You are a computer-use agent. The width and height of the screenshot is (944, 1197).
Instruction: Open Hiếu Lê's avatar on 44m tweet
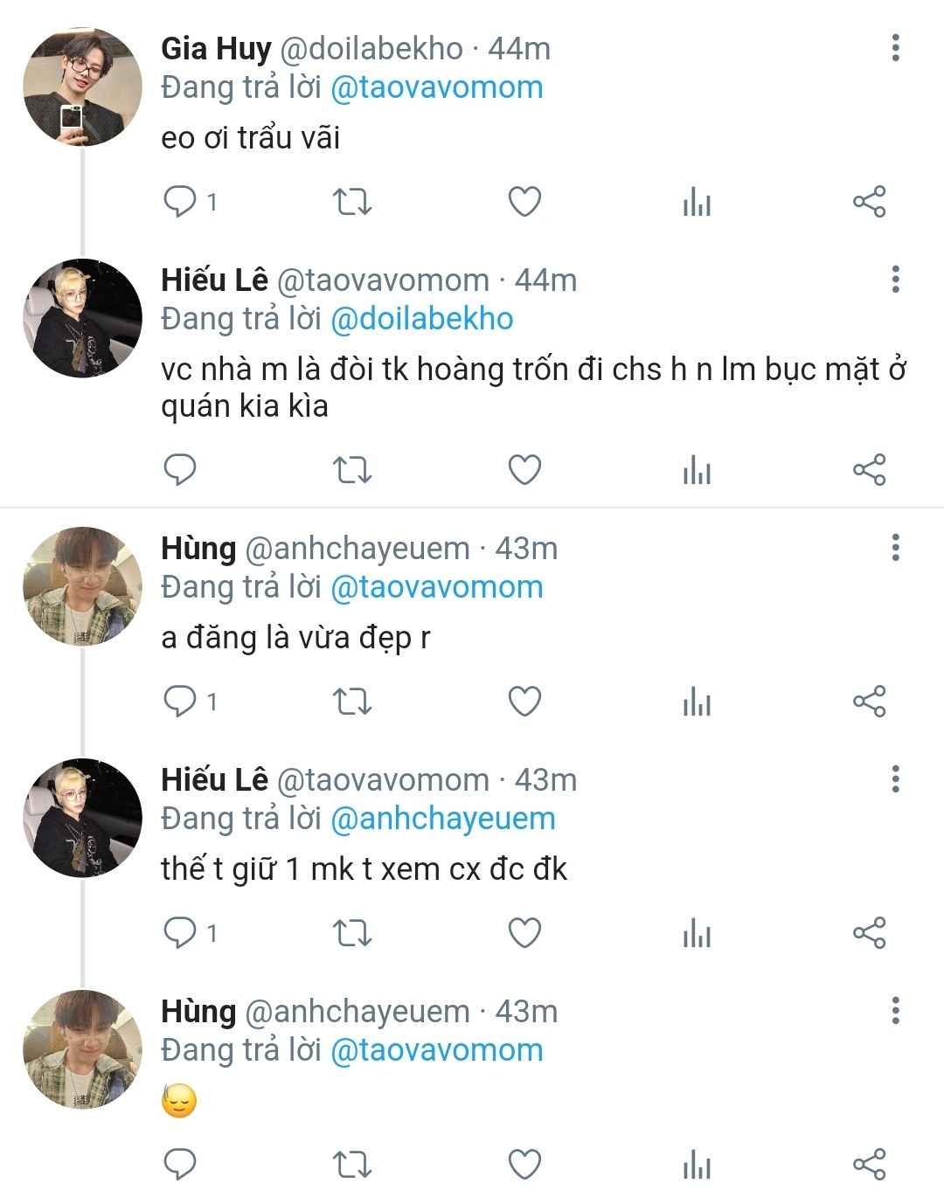[82, 318]
